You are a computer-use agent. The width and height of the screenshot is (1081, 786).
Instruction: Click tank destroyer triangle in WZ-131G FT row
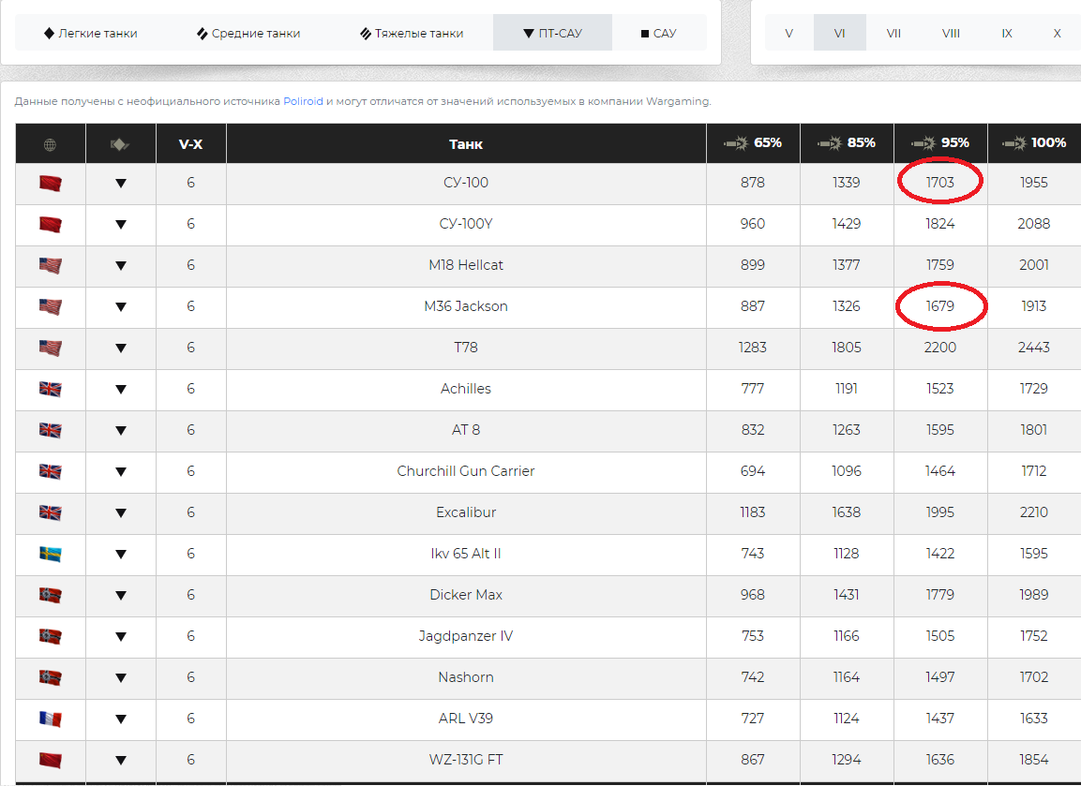click(121, 760)
